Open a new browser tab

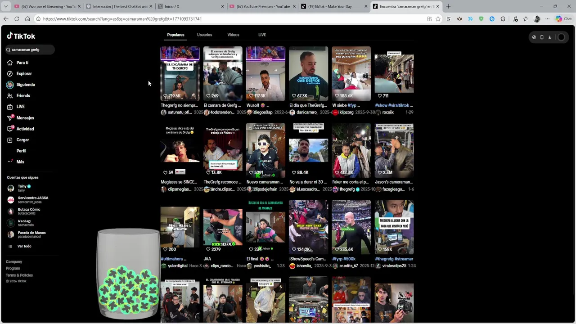coord(448,6)
